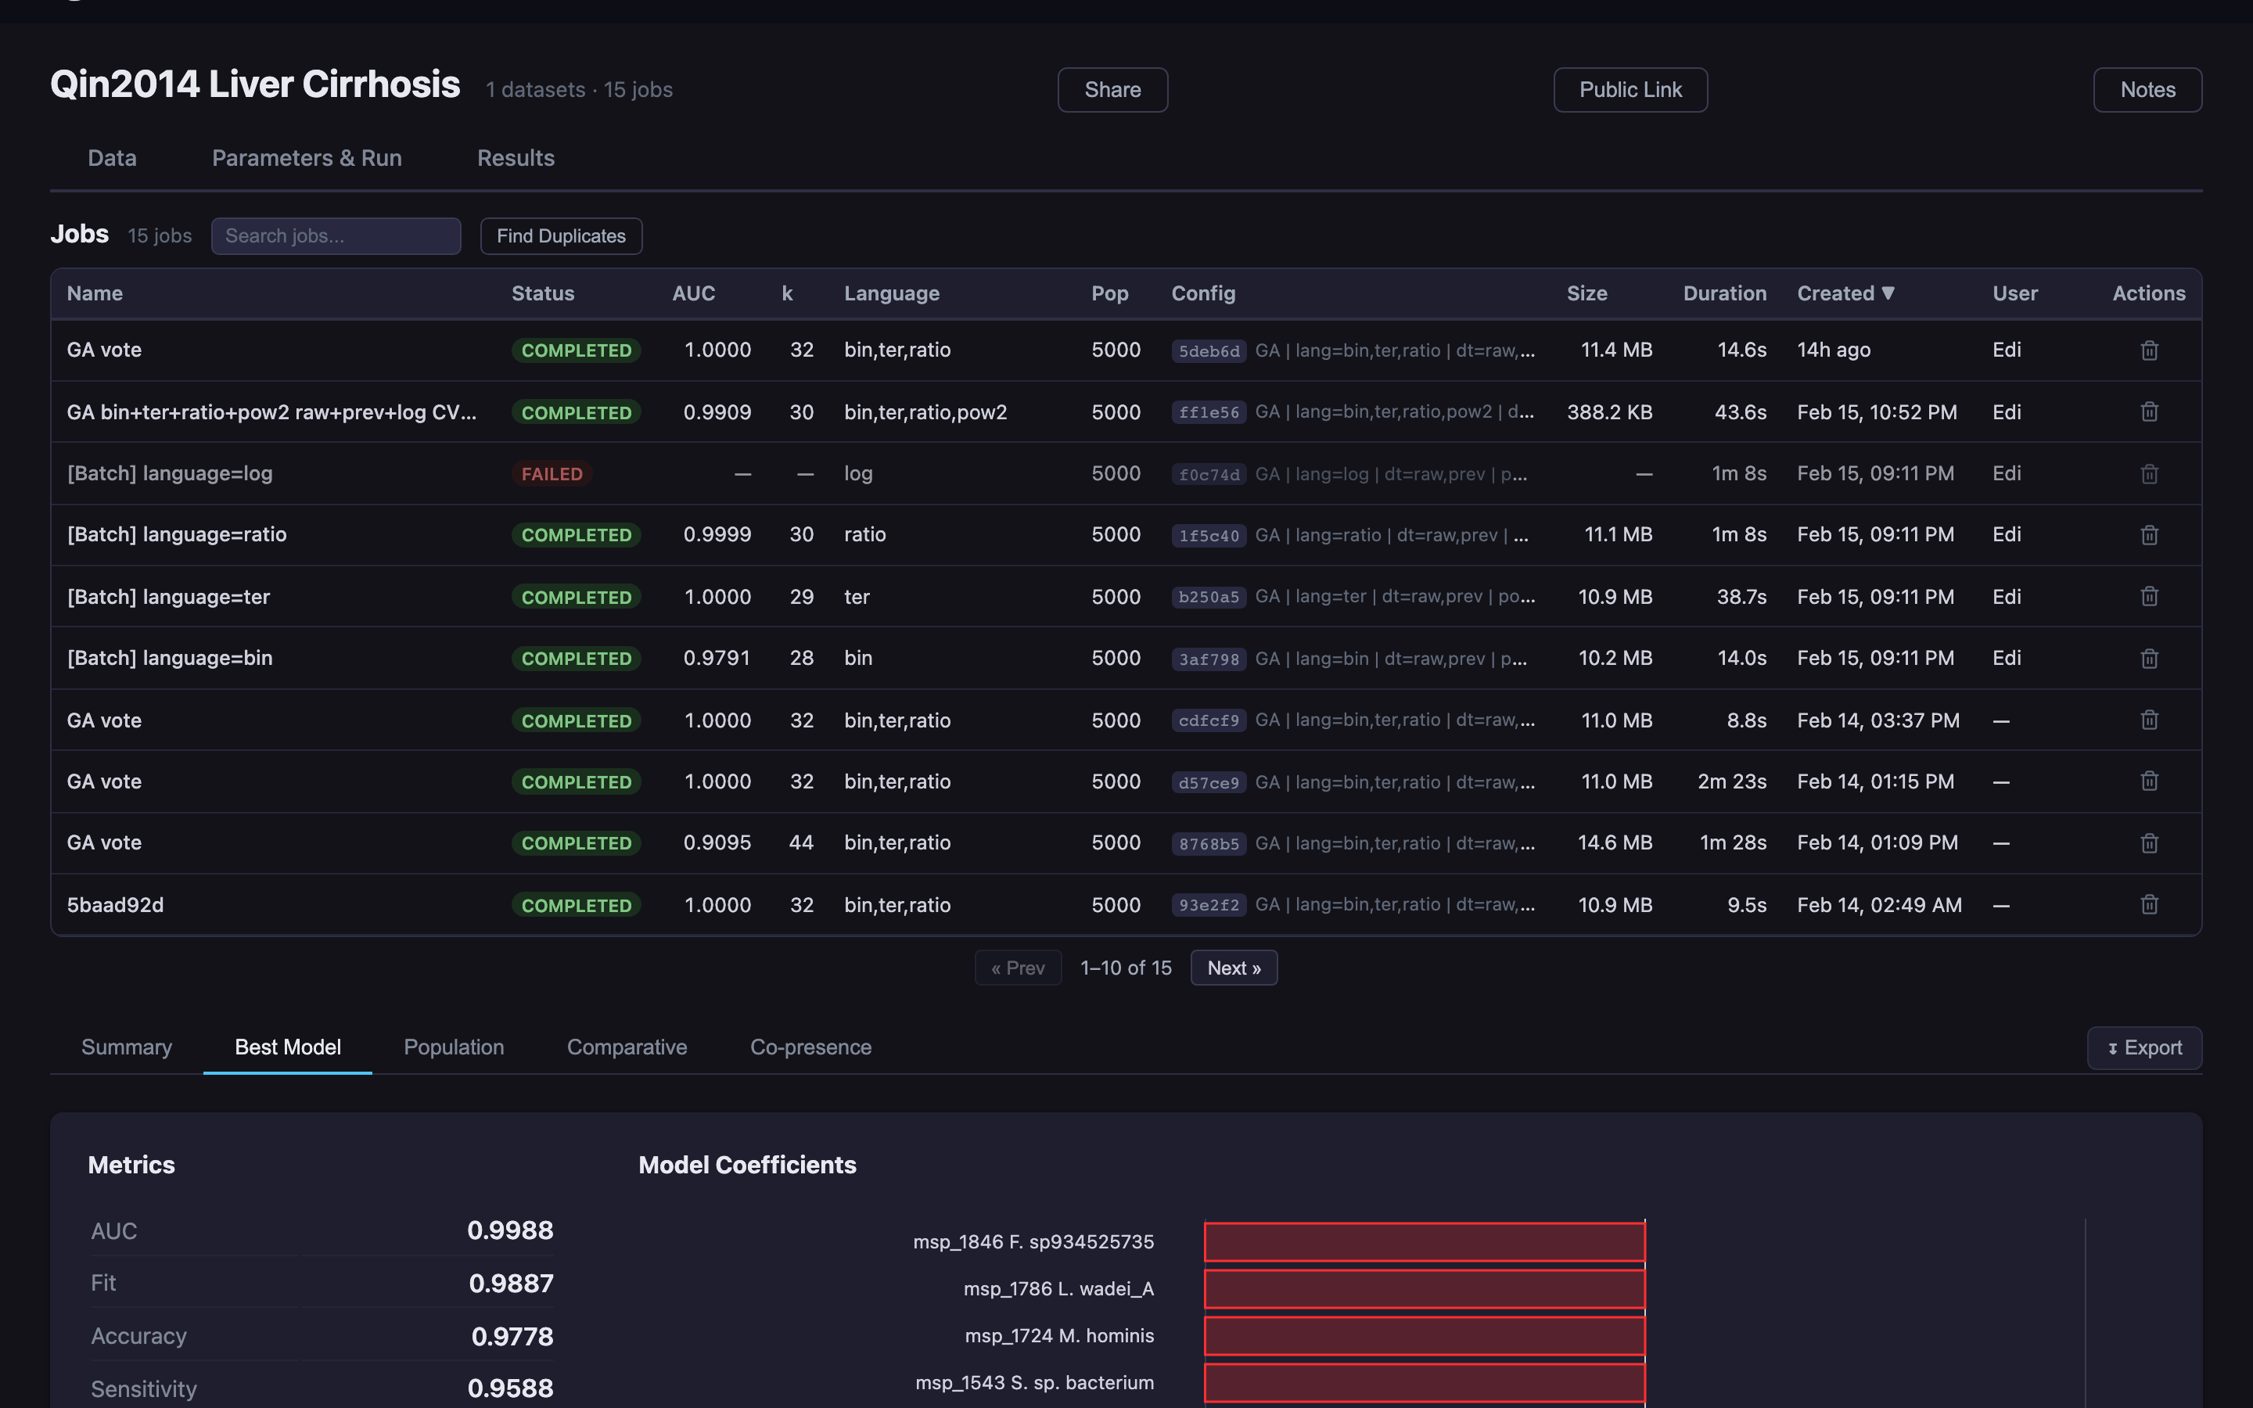Open the Co-presence tab
This screenshot has width=2253, height=1408.
coord(810,1047)
